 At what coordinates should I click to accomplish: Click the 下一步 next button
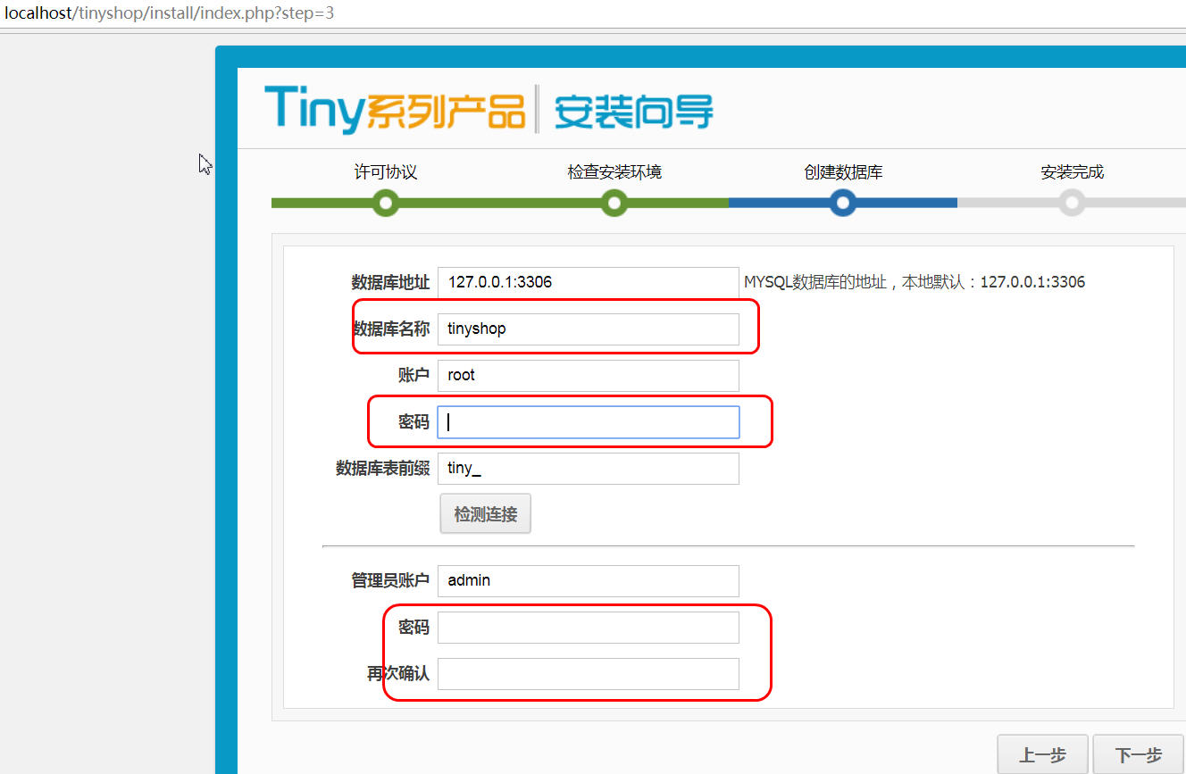(x=1138, y=755)
